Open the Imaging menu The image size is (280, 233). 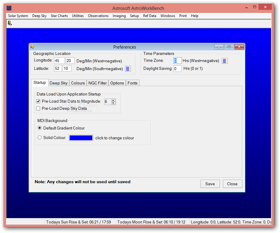[x=119, y=16]
